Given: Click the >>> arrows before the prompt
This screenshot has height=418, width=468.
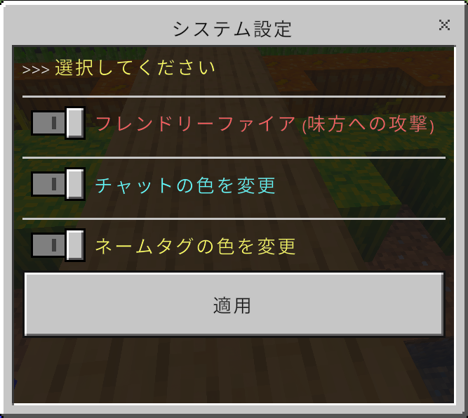Looking at the screenshot, I should click(36, 70).
